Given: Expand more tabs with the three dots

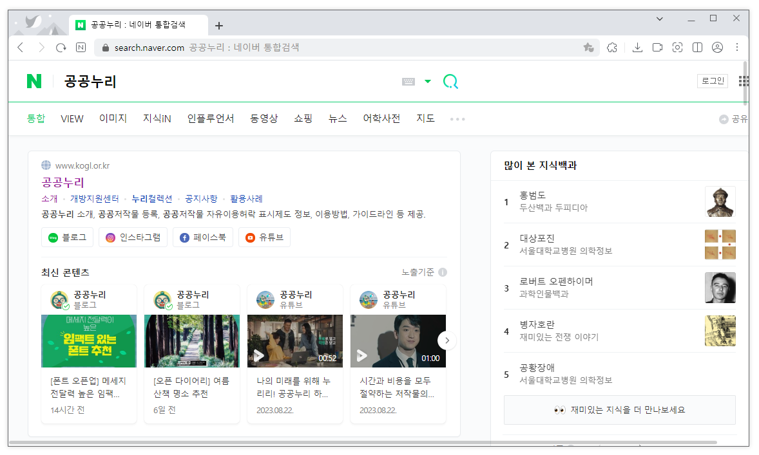Looking at the screenshot, I should [x=457, y=119].
